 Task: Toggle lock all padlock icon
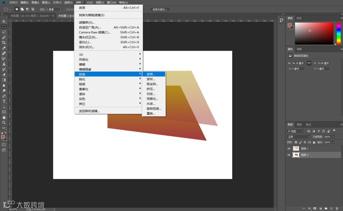click(x=314, y=142)
